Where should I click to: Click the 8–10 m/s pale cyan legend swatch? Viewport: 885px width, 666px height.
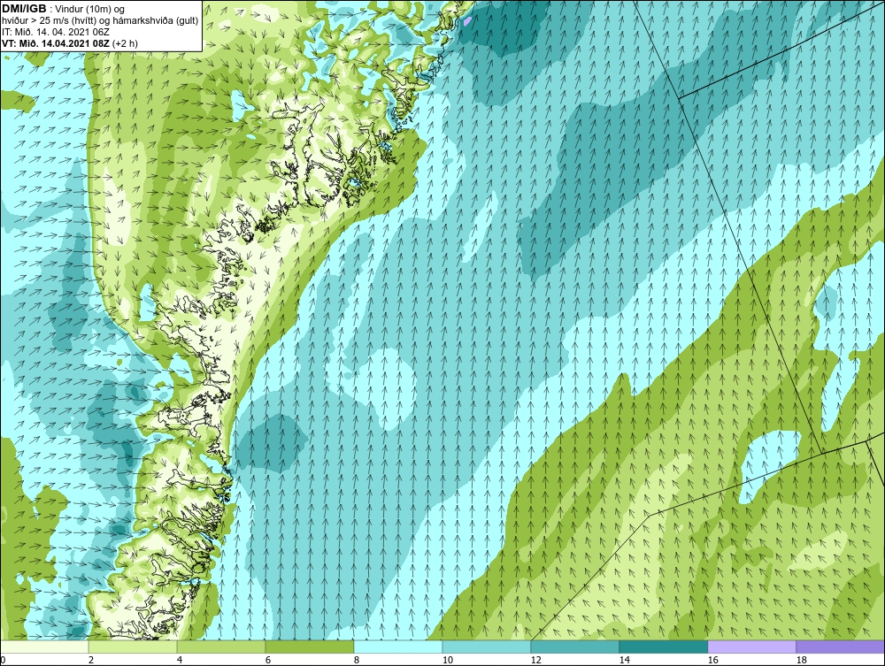(x=398, y=647)
